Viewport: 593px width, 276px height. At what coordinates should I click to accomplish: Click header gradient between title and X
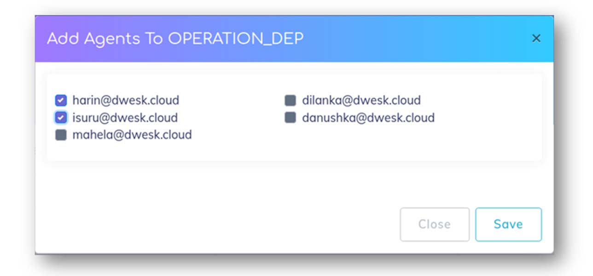(414, 39)
